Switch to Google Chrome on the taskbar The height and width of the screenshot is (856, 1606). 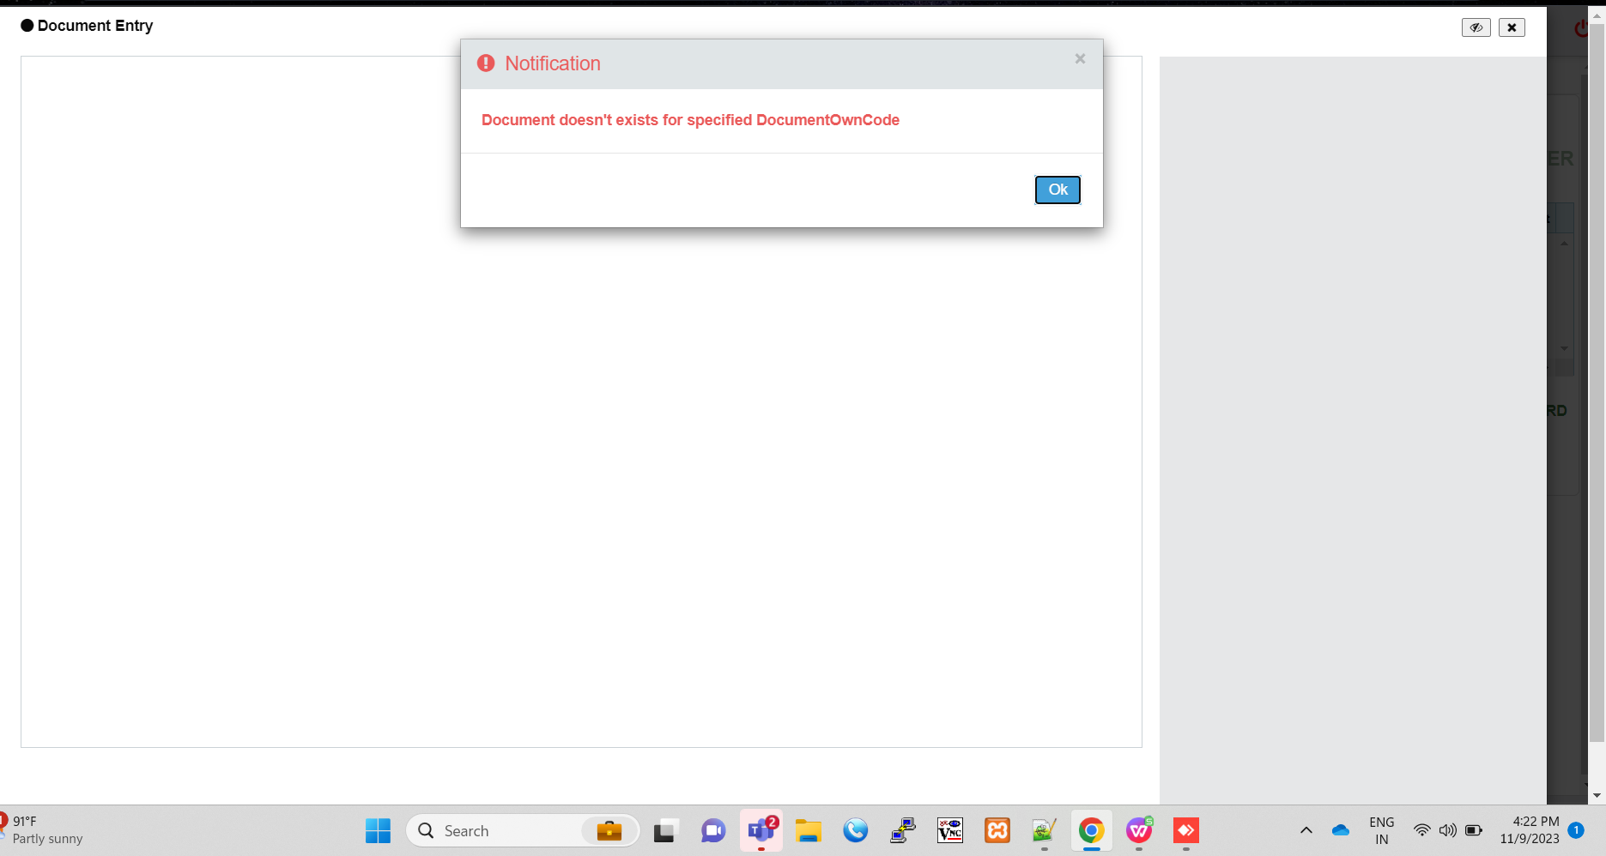coord(1092,830)
